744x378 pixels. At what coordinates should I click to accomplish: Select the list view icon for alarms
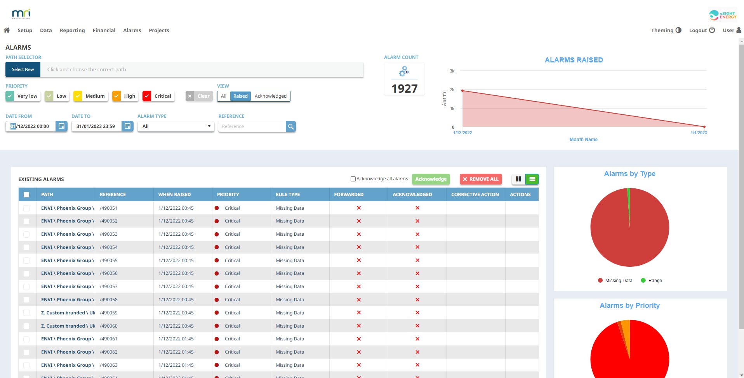tap(532, 179)
